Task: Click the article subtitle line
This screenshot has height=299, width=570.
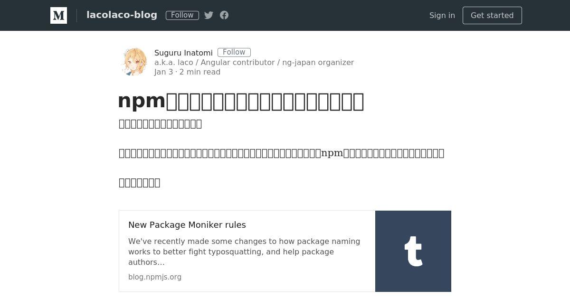Action: tap(160, 124)
